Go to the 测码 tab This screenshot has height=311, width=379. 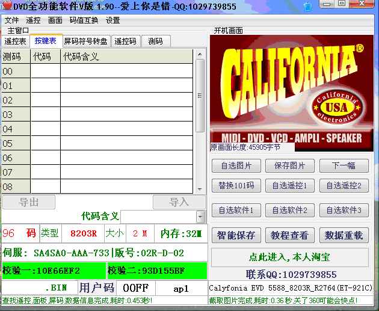(x=156, y=42)
